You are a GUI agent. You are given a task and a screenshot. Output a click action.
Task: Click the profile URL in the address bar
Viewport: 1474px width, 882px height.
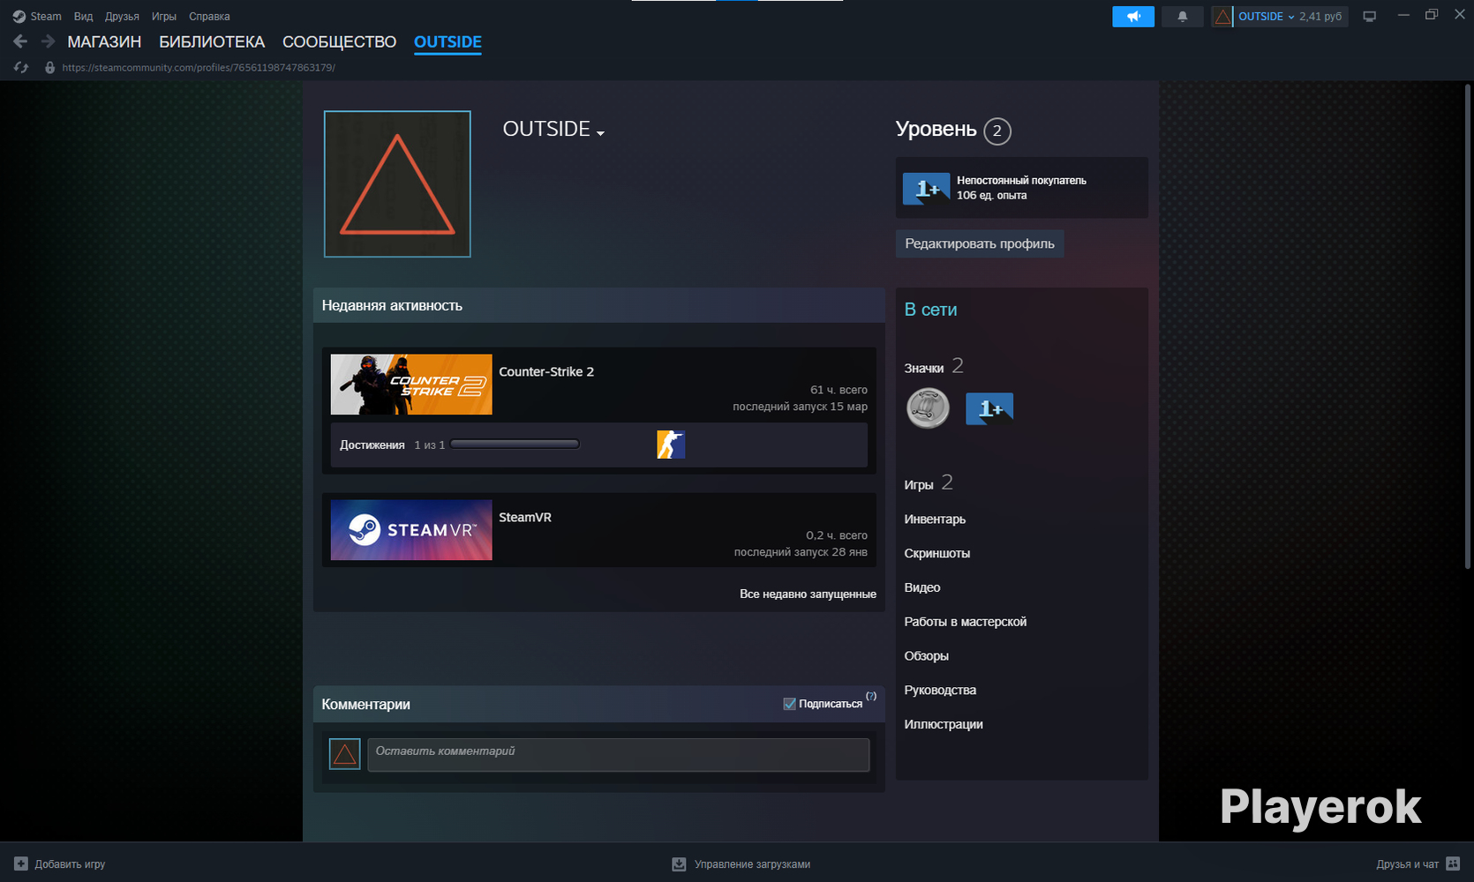pos(199,68)
